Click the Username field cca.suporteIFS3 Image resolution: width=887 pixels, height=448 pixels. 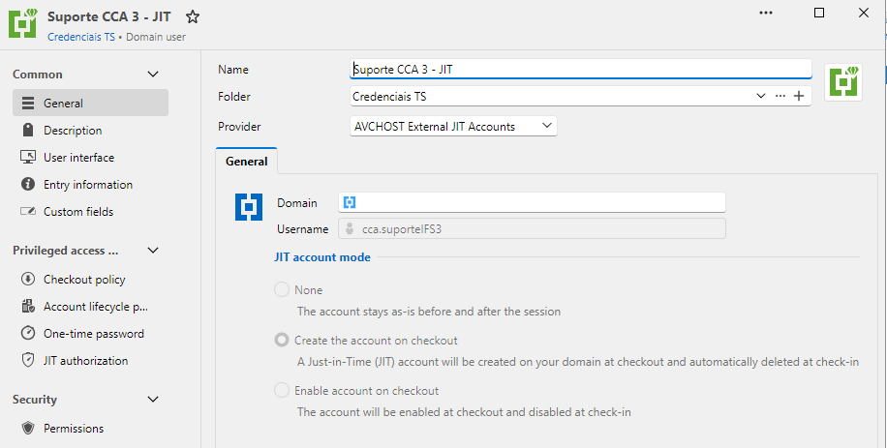click(532, 228)
